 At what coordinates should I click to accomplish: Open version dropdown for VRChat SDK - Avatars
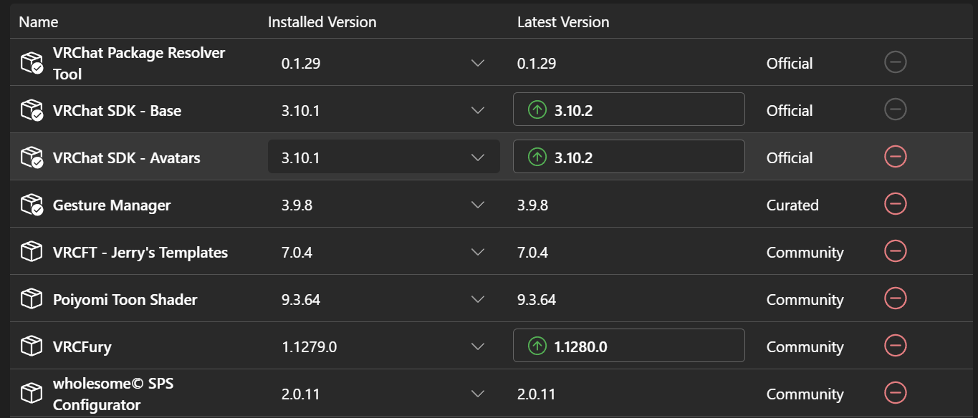pyautogui.click(x=478, y=157)
